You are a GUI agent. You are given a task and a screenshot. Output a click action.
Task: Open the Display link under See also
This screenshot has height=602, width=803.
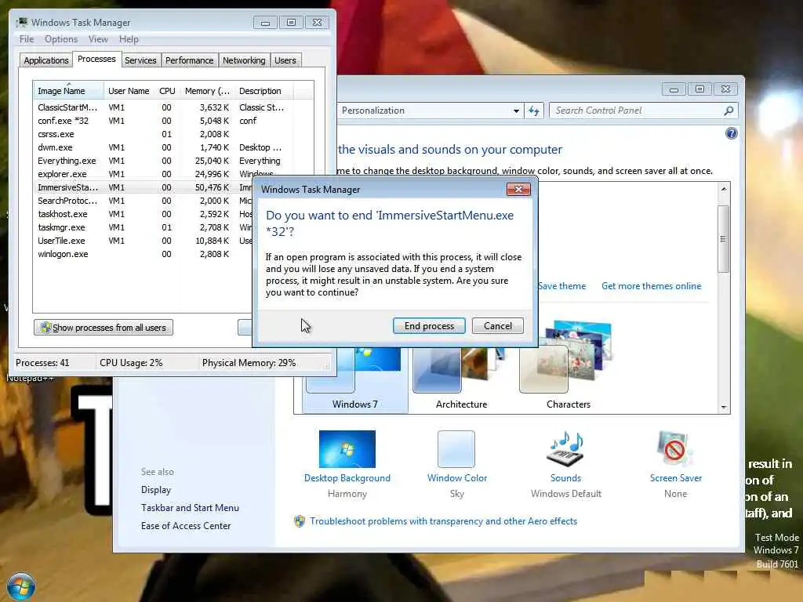[156, 490]
